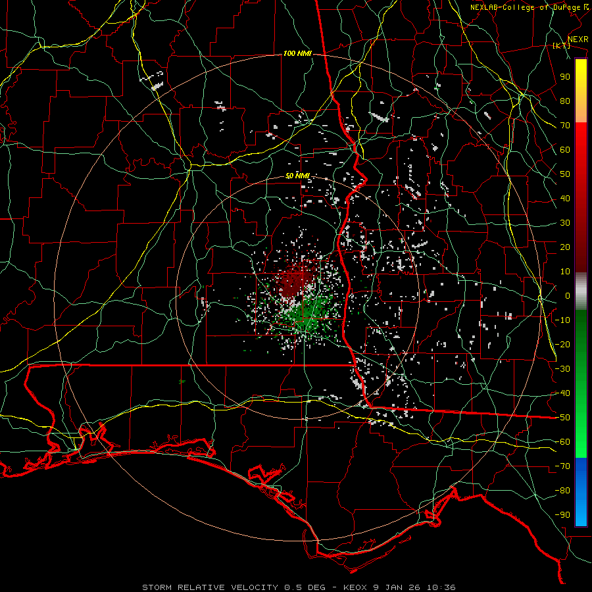Click the "70" value on the velocity scale
The image size is (592, 592).
565,126
